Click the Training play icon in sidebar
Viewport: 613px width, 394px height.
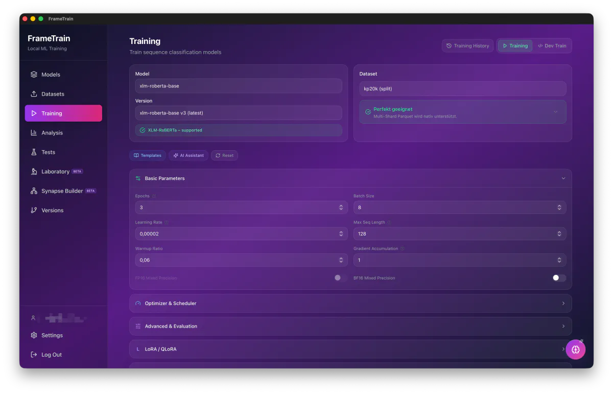point(34,113)
